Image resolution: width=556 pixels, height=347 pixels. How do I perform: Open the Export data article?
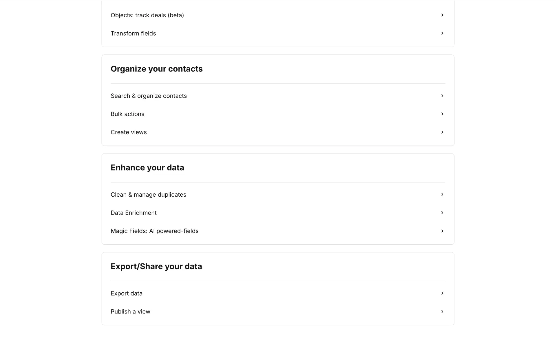pos(127,294)
